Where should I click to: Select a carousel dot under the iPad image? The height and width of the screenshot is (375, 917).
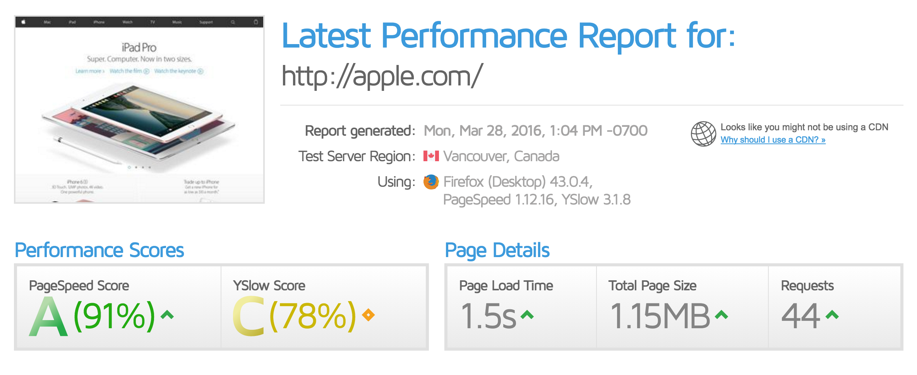129,167
